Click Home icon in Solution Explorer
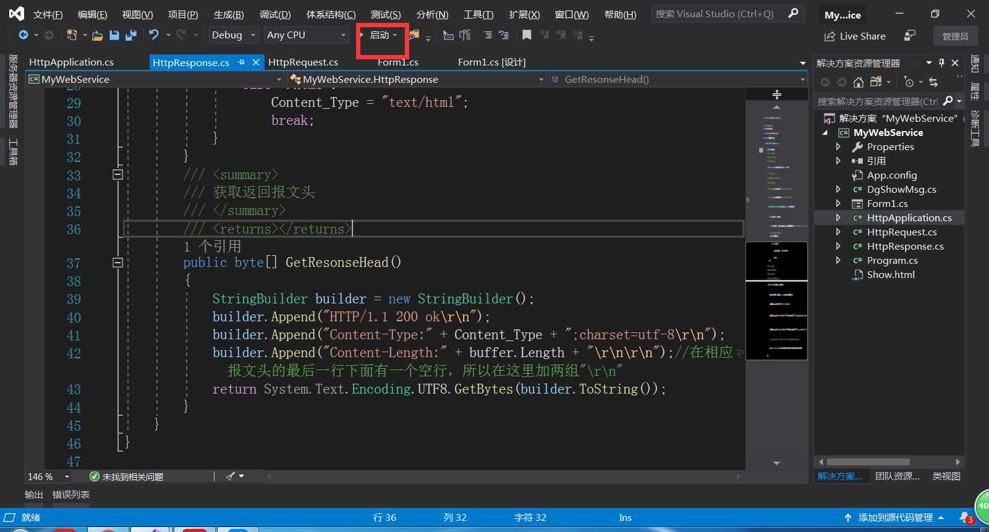This screenshot has height=532, width=989. pos(859,82)
